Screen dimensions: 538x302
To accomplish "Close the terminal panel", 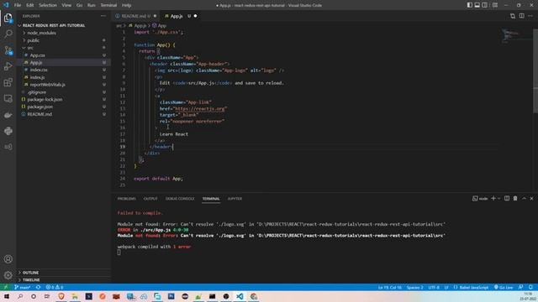I will click(531, 198).
